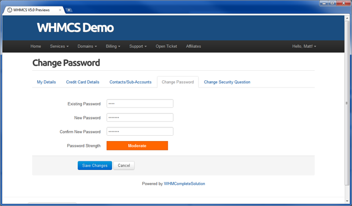Screen dimensions: 352x206
Task: Focus the Confirm New Password field
Action: tap(140, 132)
